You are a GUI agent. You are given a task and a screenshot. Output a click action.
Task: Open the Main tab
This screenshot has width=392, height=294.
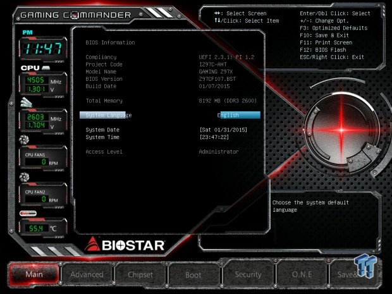[34, 274]
